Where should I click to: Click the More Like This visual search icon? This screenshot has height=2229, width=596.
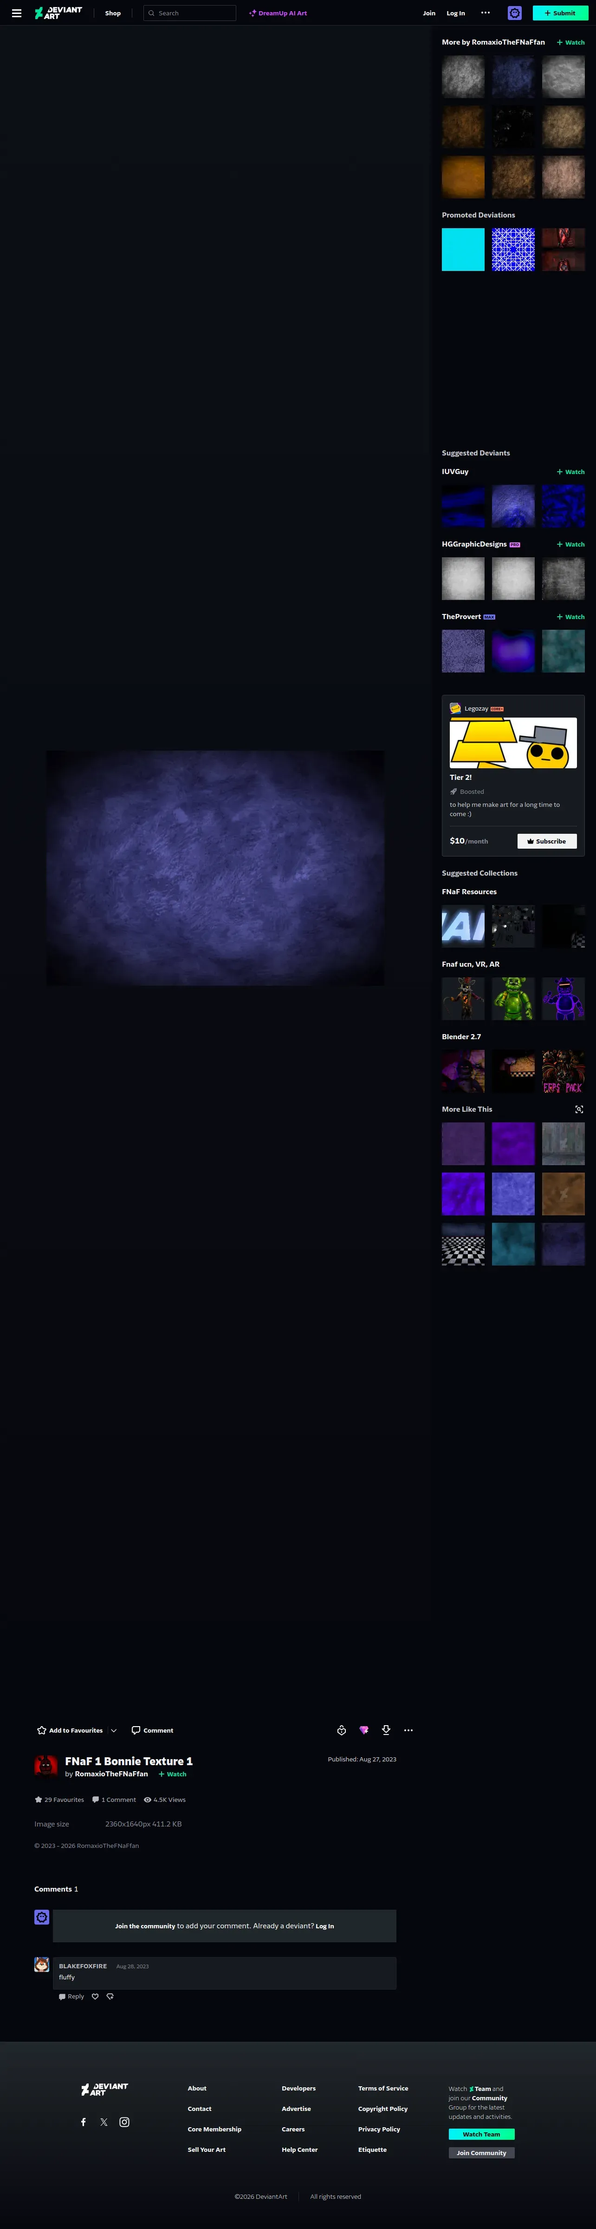click(580, 1109)
